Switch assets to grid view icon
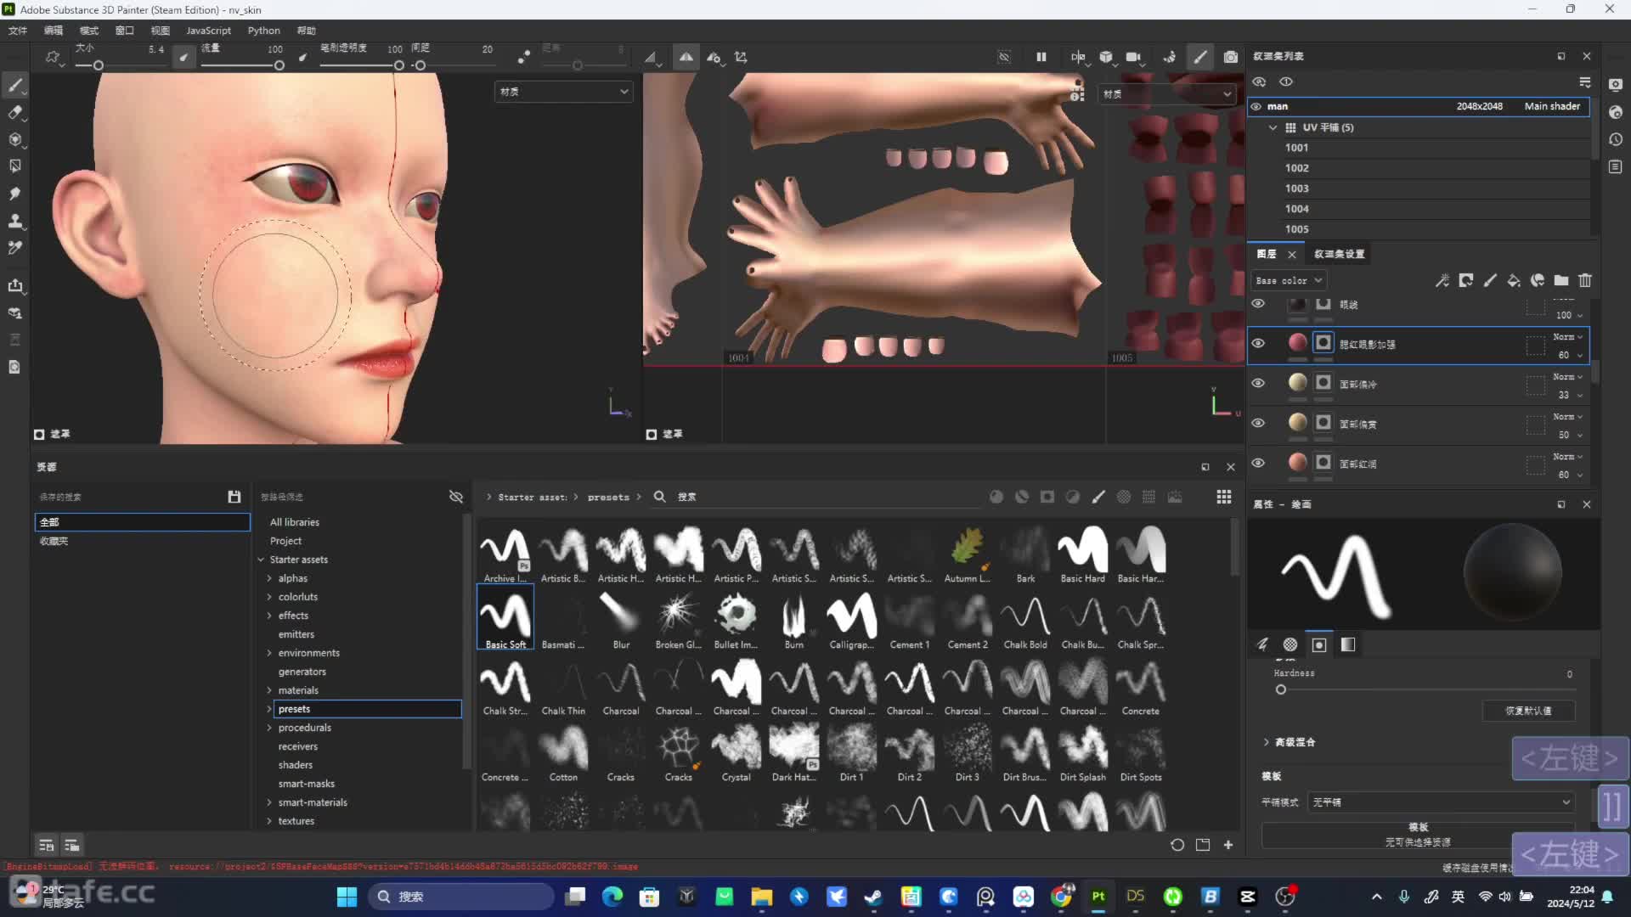 [x=1224, y=497]
